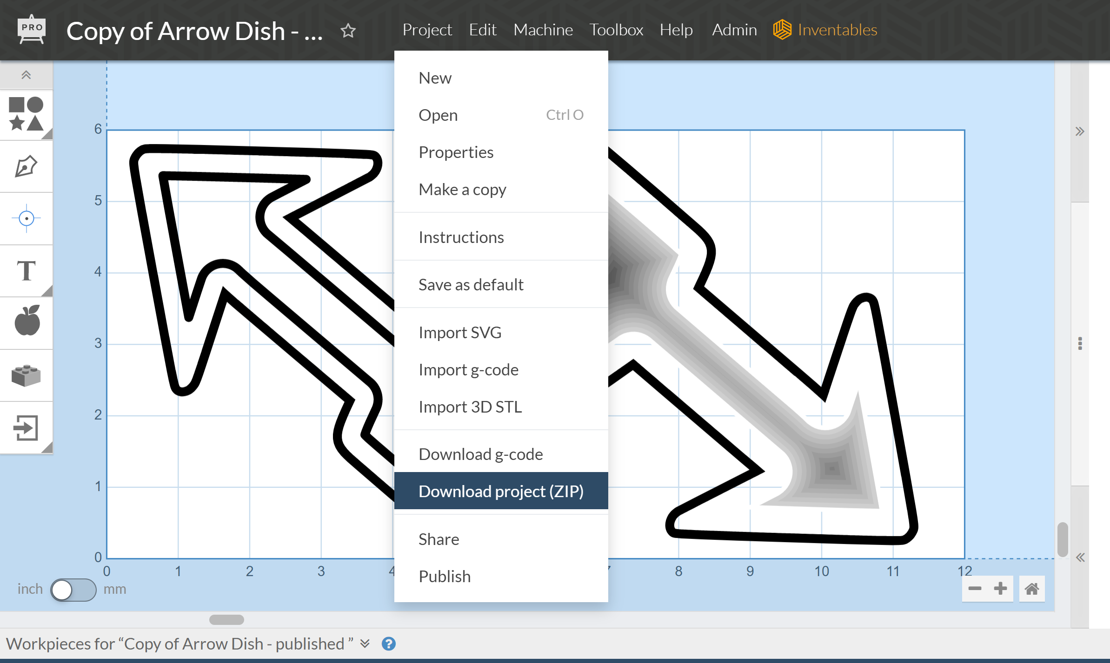Open the Machine menu
Viewport: 1110px width, 663px height.
(x=543, y=30)
